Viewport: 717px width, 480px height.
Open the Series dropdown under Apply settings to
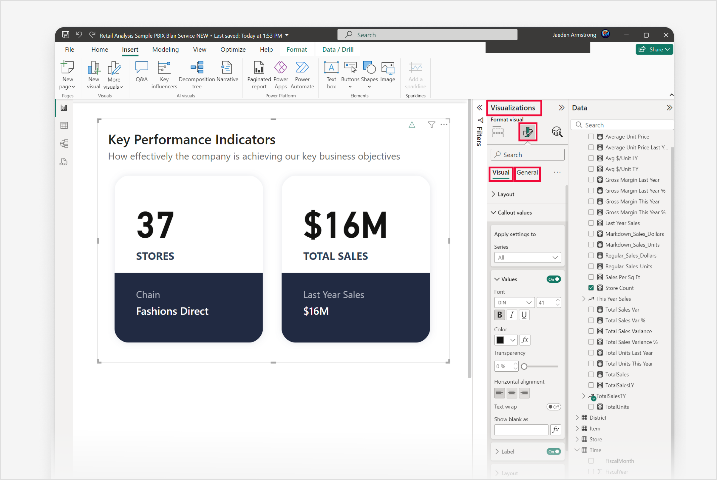pos(527,257)
